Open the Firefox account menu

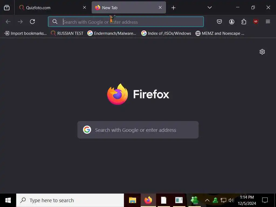tap(232, 22)
